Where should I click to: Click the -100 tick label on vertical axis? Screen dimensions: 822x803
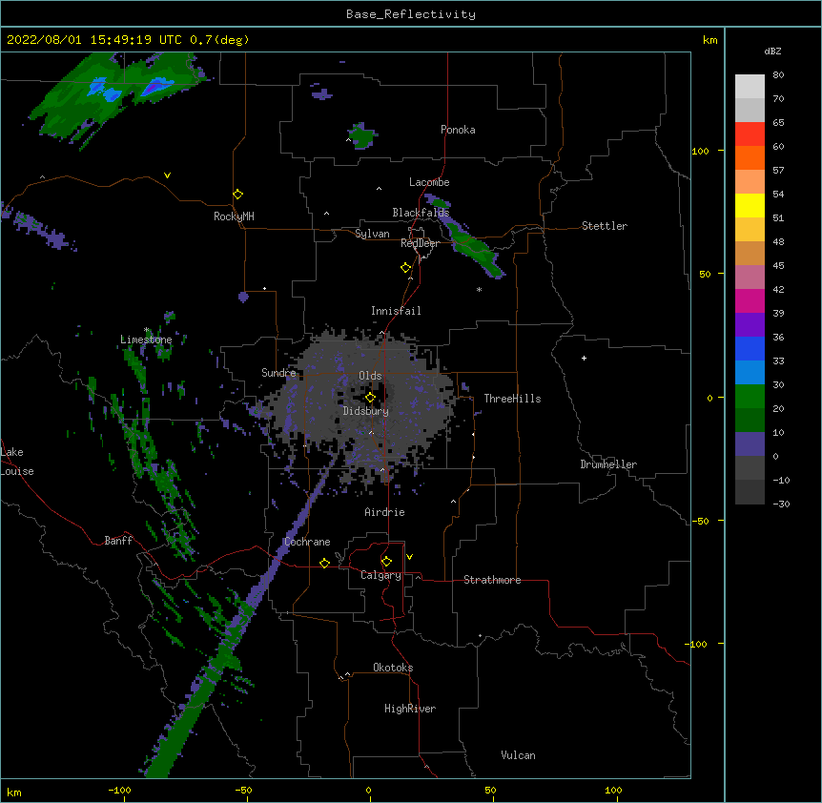point(697,644)
